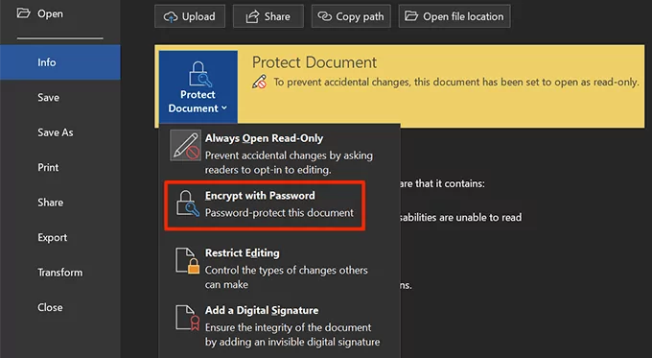Click the Share arrow icon
The height and width of the screenshot is (358, 652).
pos(252,16)
